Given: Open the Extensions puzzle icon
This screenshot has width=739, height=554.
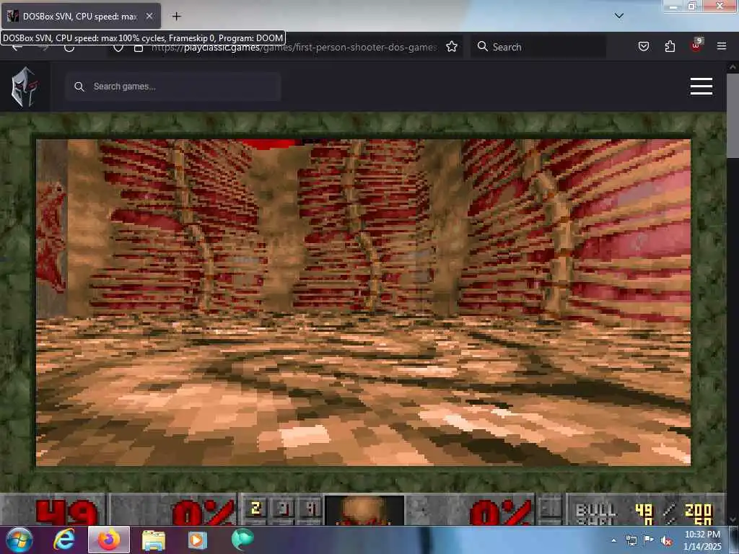Looking at the screenshot, I should [670, 46].
